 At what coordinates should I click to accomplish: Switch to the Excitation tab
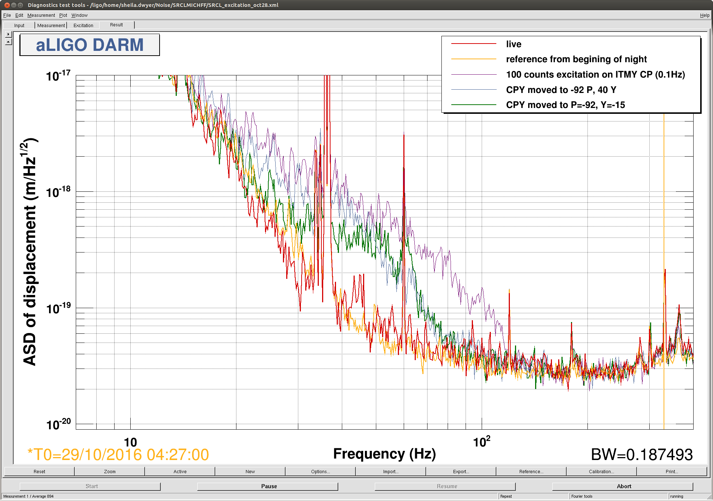[x=83, y=25]
